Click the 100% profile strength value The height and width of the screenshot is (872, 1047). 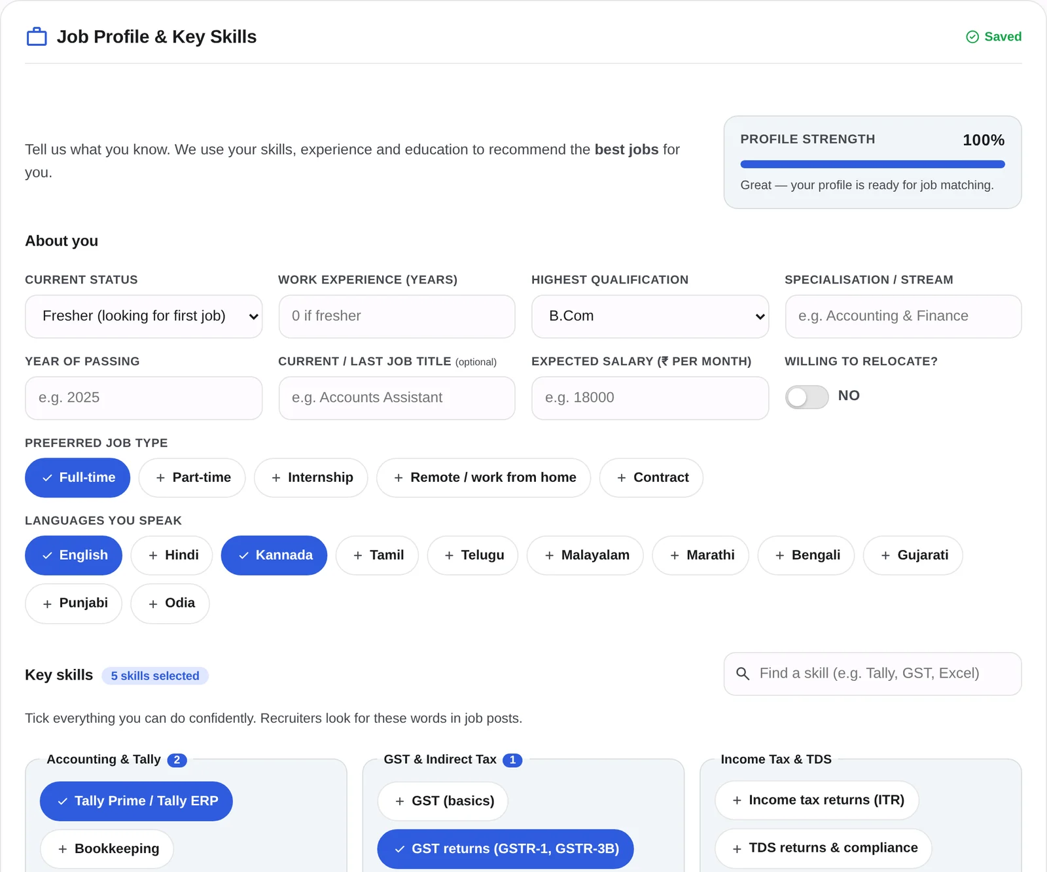pos(984,140)
